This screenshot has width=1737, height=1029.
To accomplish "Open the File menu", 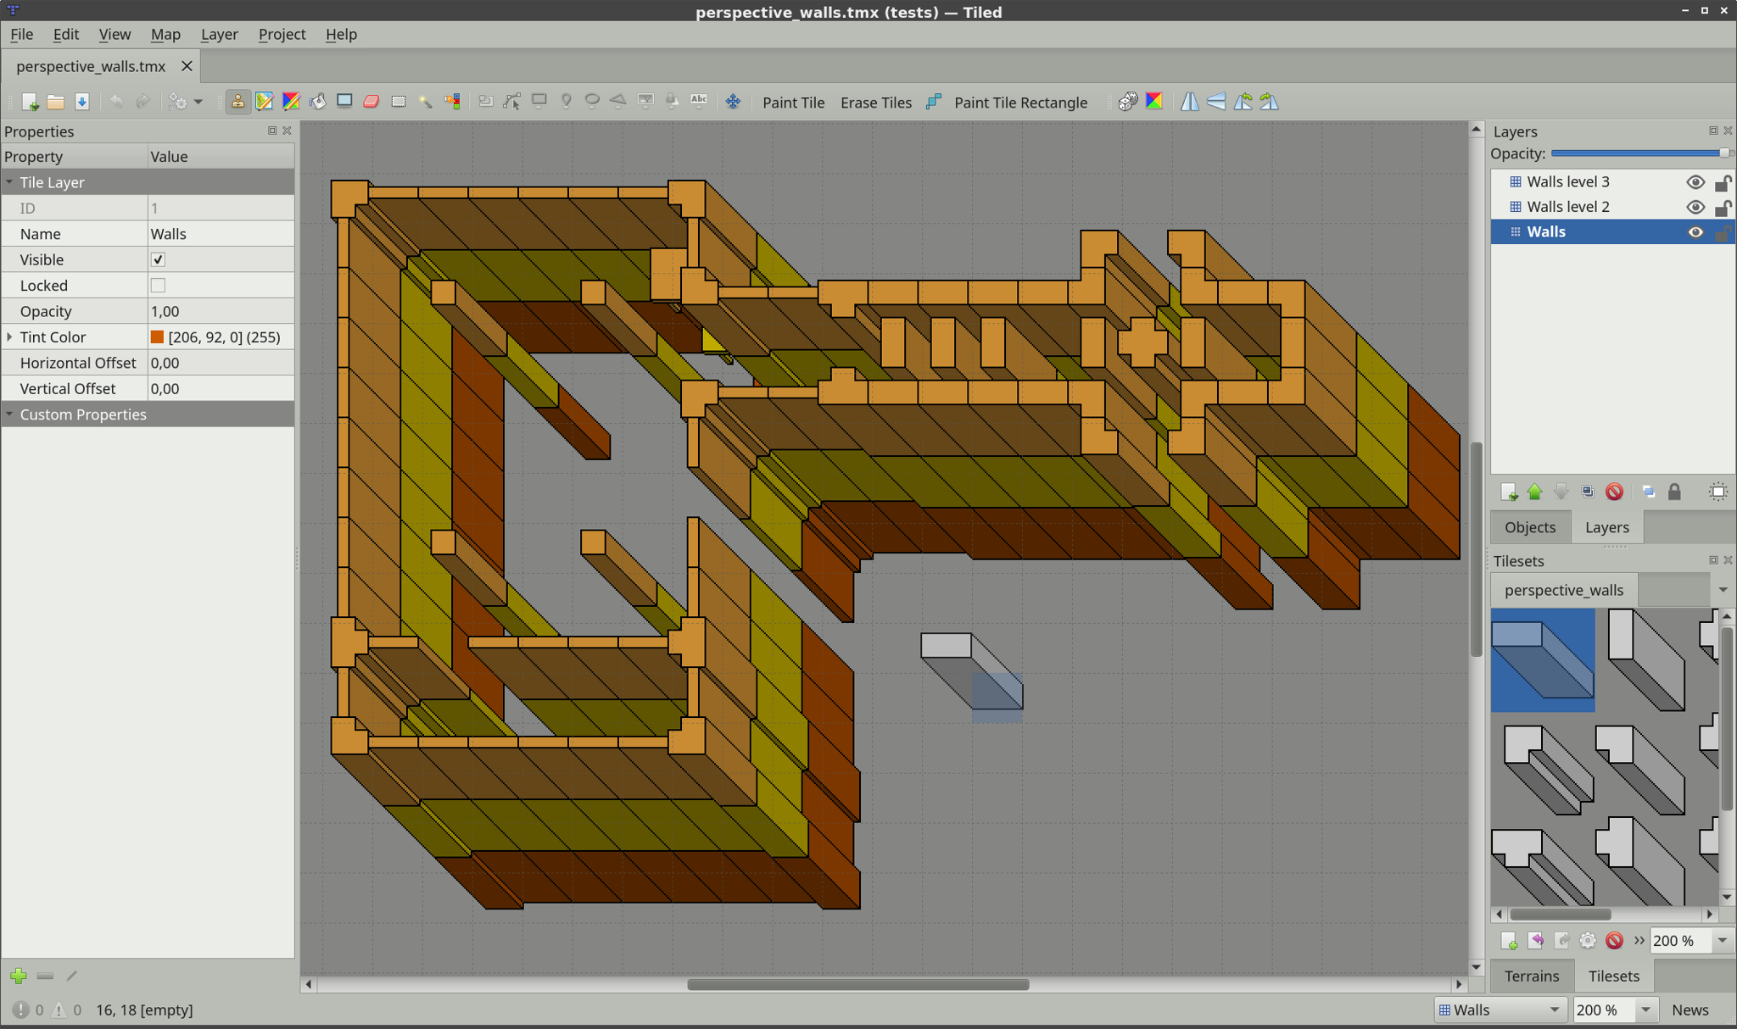I will coord(22,34).
